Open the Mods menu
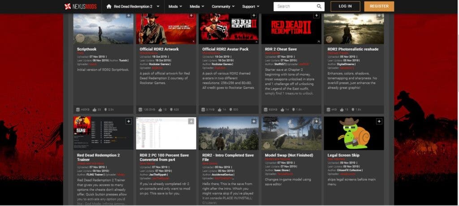 point(175,6)
